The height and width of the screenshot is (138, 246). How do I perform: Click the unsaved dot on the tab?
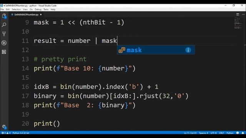coord(41,15)
